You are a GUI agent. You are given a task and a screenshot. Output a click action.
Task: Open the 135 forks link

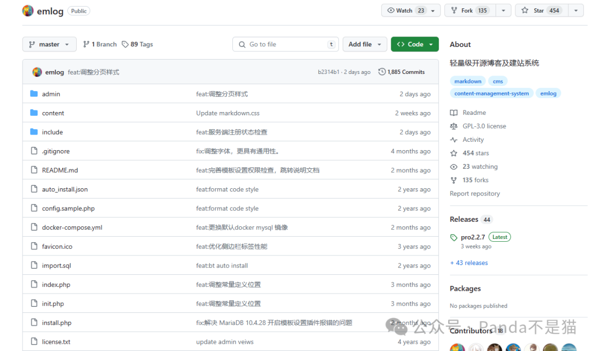475,180
